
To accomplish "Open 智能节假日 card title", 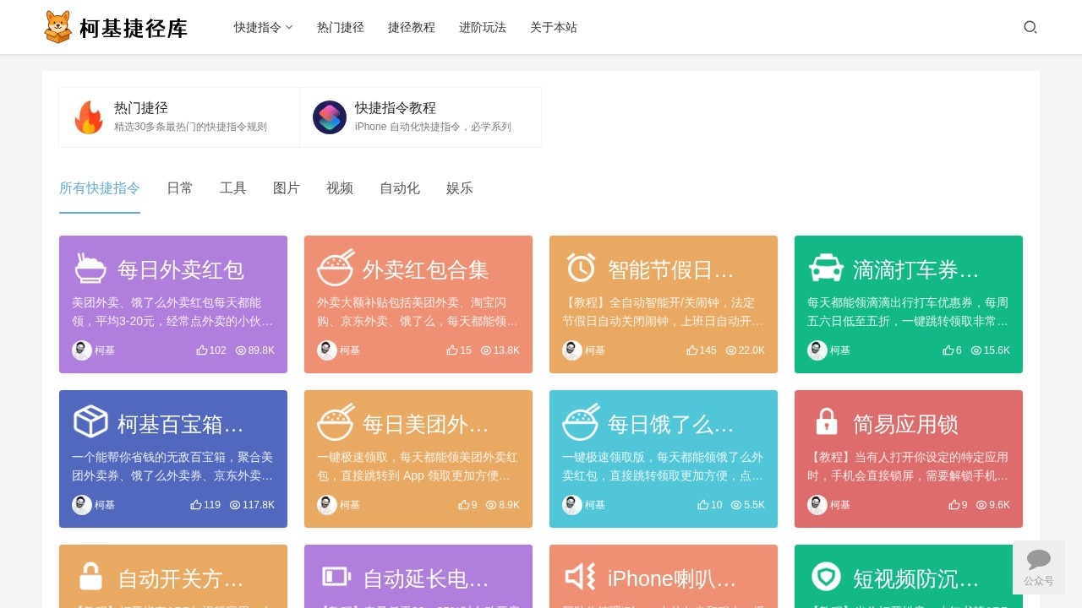I will coord(671,269).
